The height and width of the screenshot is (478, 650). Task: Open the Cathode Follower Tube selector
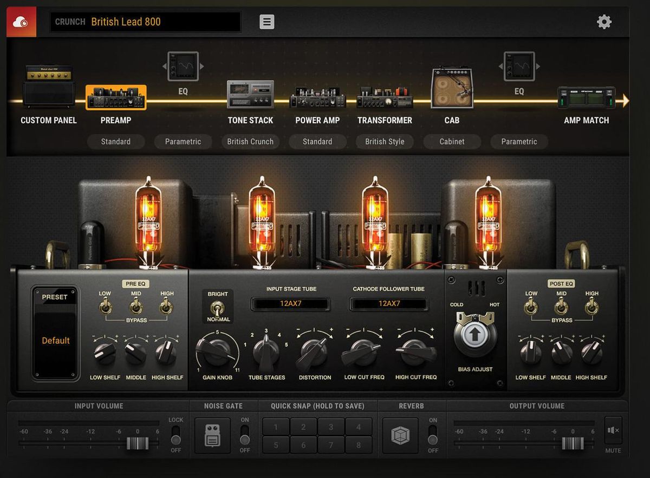[389, 304]
